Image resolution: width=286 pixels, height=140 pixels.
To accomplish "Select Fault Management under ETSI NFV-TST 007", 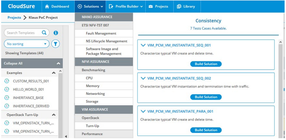I will [x=101, y=33].
